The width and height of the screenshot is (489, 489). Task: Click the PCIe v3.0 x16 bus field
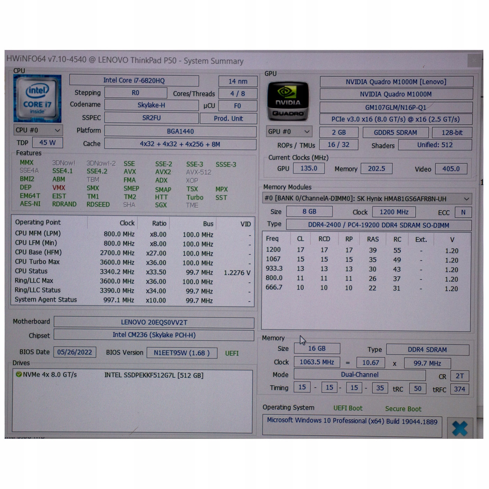[x=396, y=119]
